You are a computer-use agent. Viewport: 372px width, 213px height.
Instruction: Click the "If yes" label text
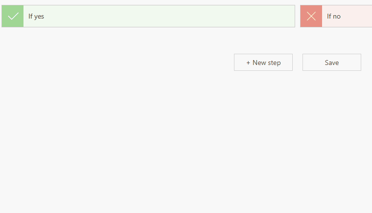tap(36, 16)
